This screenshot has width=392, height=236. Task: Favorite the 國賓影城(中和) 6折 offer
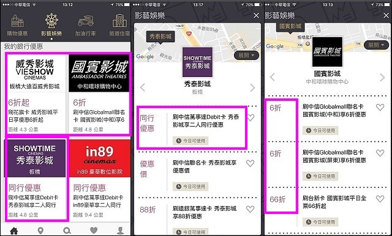[380, 107]
